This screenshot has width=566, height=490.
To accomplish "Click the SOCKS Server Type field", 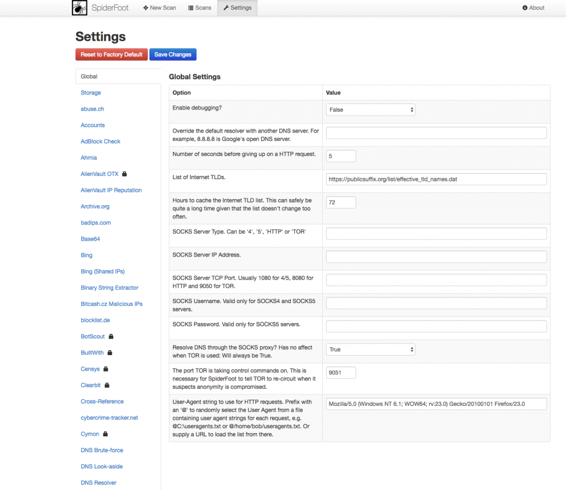I will click(436, 233).
